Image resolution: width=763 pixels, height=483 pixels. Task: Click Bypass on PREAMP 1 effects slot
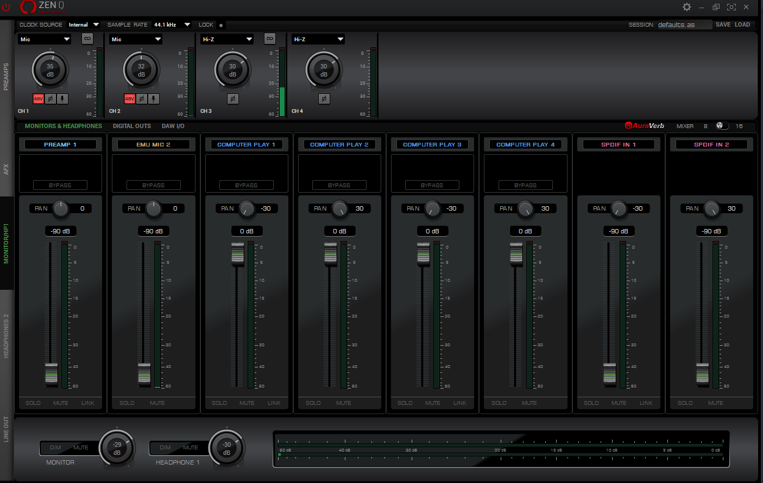(60, 185)
